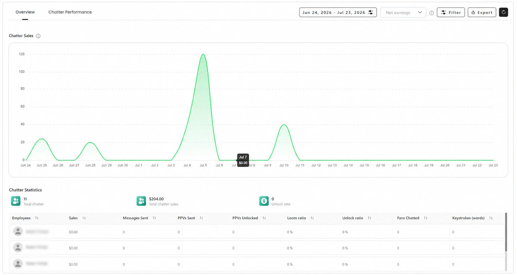Click the Total chatter sales icon

click(x=141, y=201)
